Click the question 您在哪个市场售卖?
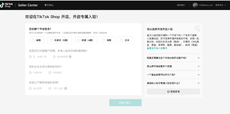This screenshot has width=230, height=114. [x=40, y=29]
